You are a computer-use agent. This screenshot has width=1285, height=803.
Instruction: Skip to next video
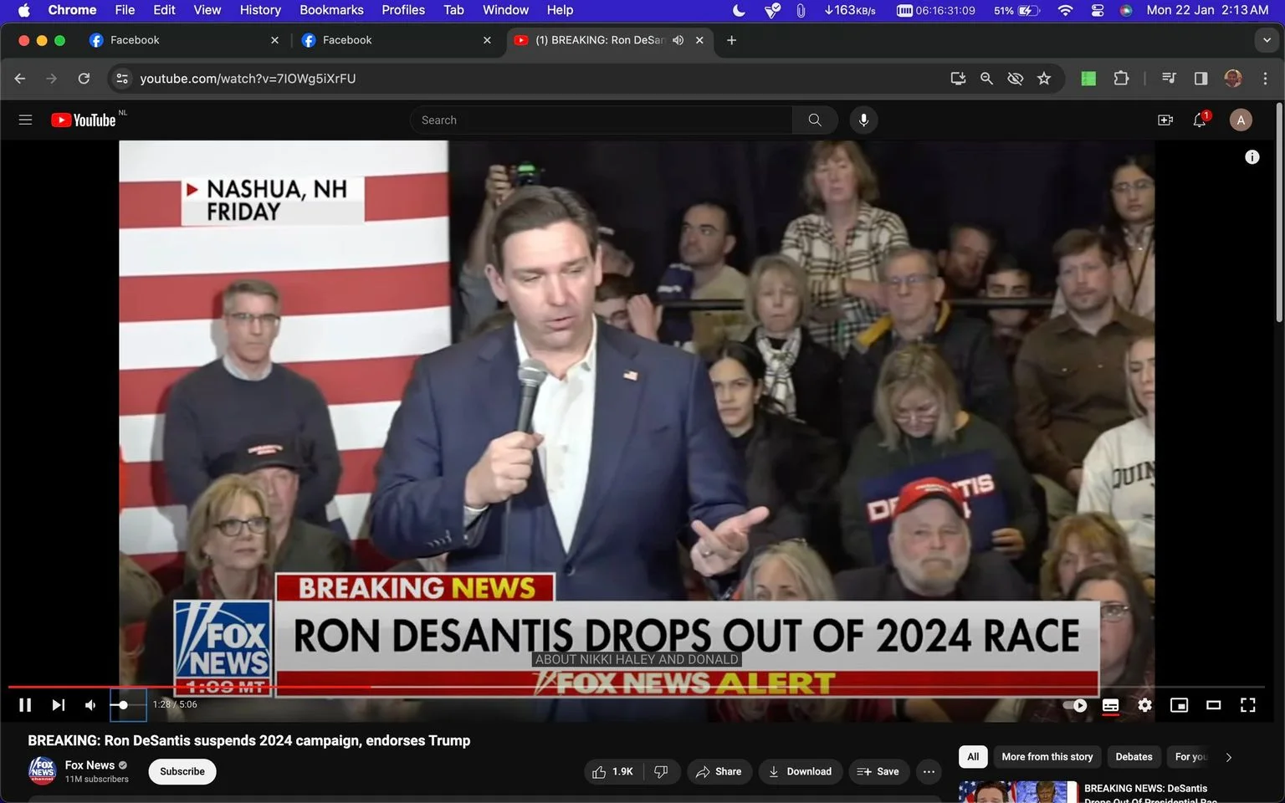point(58,705)
